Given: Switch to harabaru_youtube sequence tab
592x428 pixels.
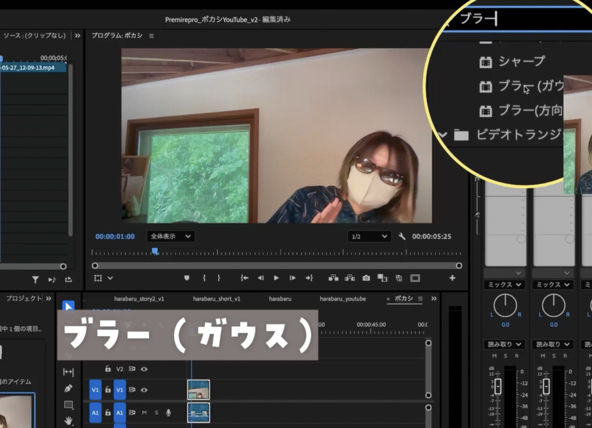Looking at the screenshot, I should coord(343,299).
